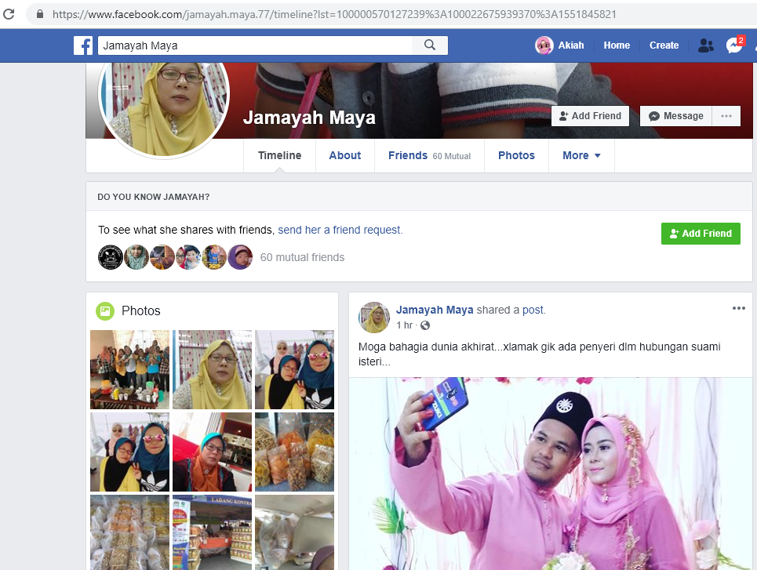Open the Friends tab with 60 mutual

(x=428, y=155)
